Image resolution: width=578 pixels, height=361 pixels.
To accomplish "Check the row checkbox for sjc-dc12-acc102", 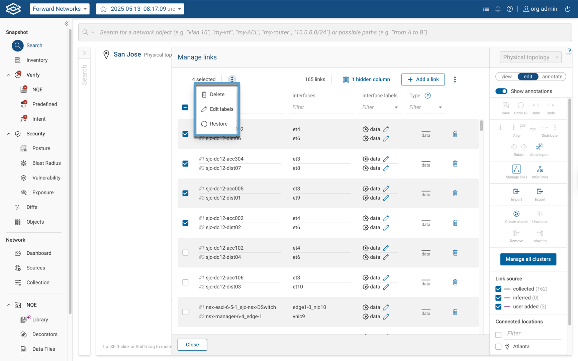I will pos(185,252).
